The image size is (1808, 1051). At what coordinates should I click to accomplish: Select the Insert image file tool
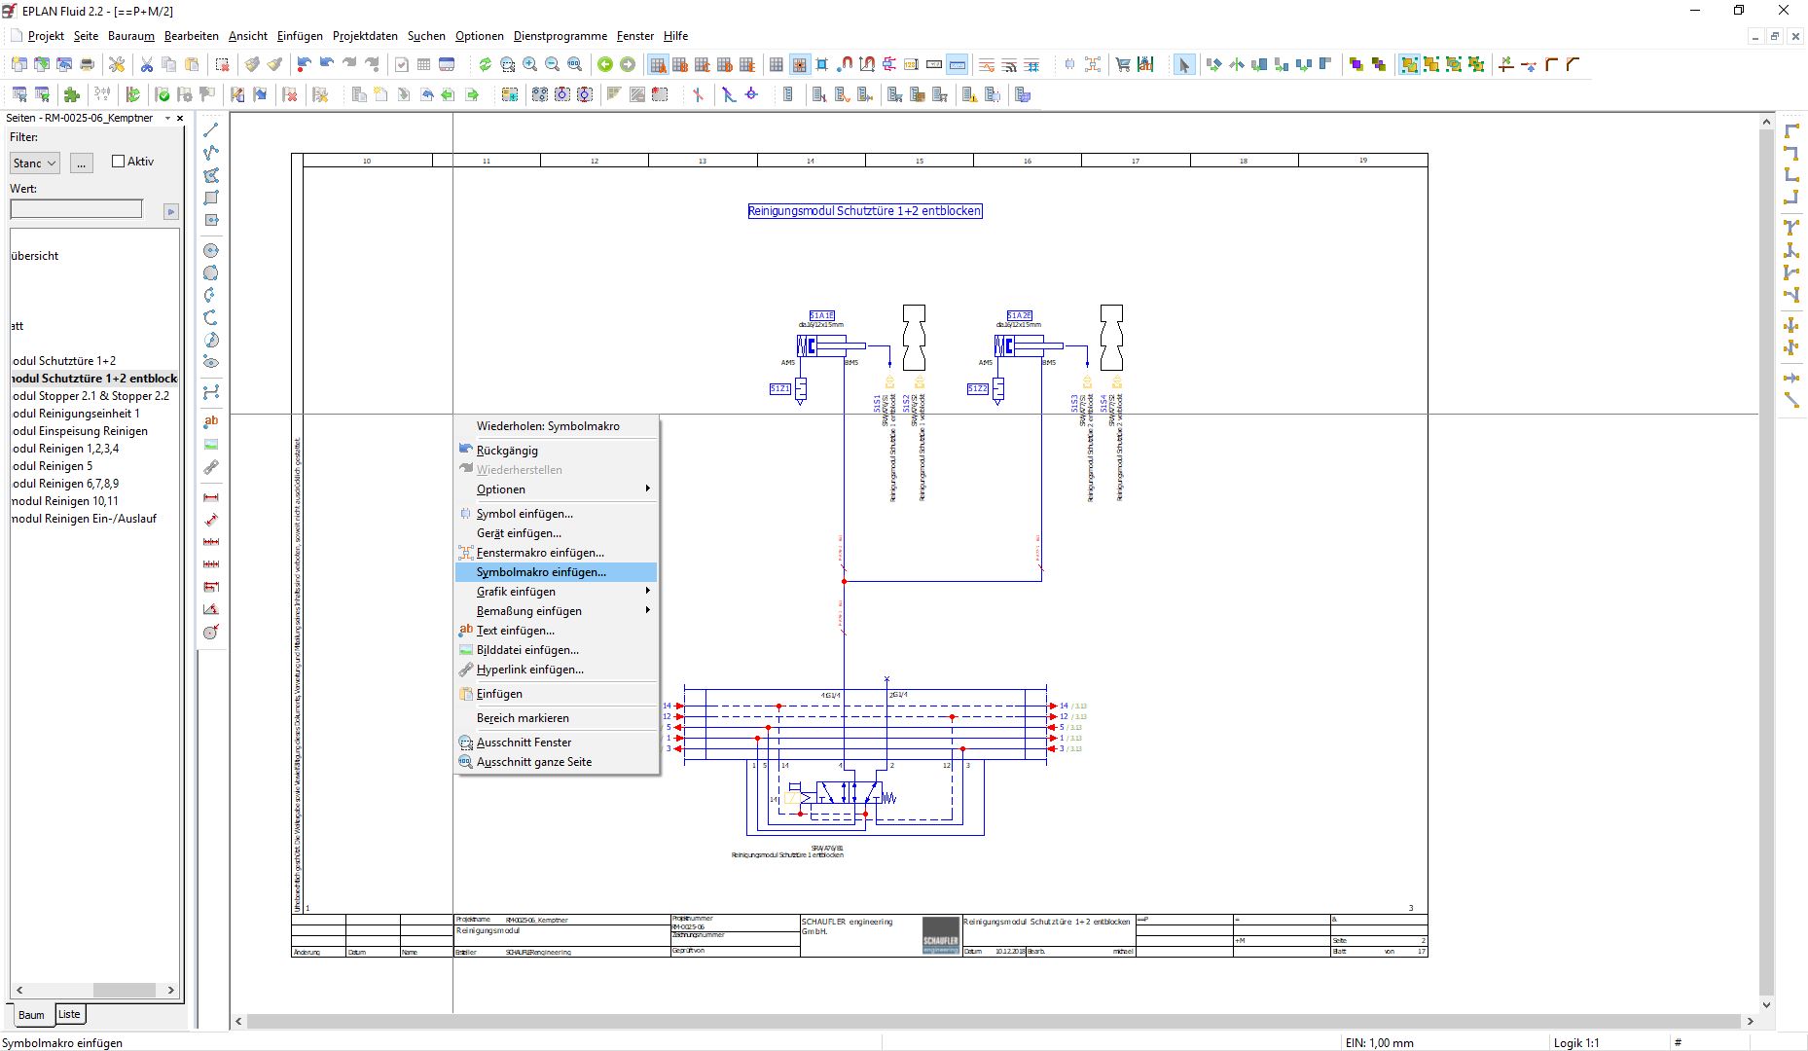click(210, 445)
